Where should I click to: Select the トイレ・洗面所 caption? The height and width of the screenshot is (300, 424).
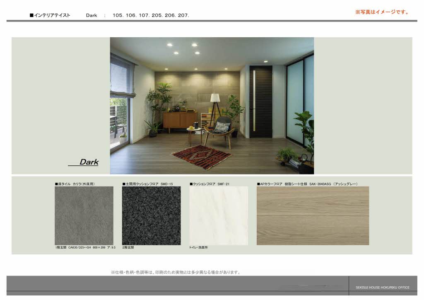click(x=198, y=247)
